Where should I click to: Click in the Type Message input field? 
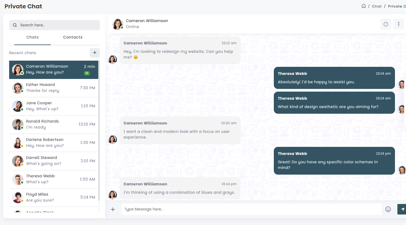[x=251, y=209]
